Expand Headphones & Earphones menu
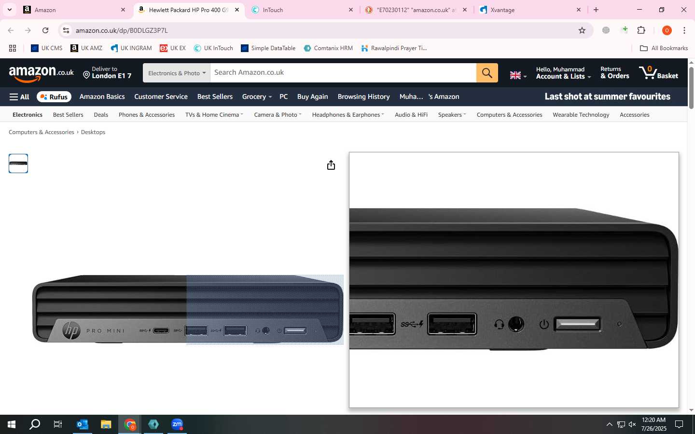695x434 pixels. (348, 115)
